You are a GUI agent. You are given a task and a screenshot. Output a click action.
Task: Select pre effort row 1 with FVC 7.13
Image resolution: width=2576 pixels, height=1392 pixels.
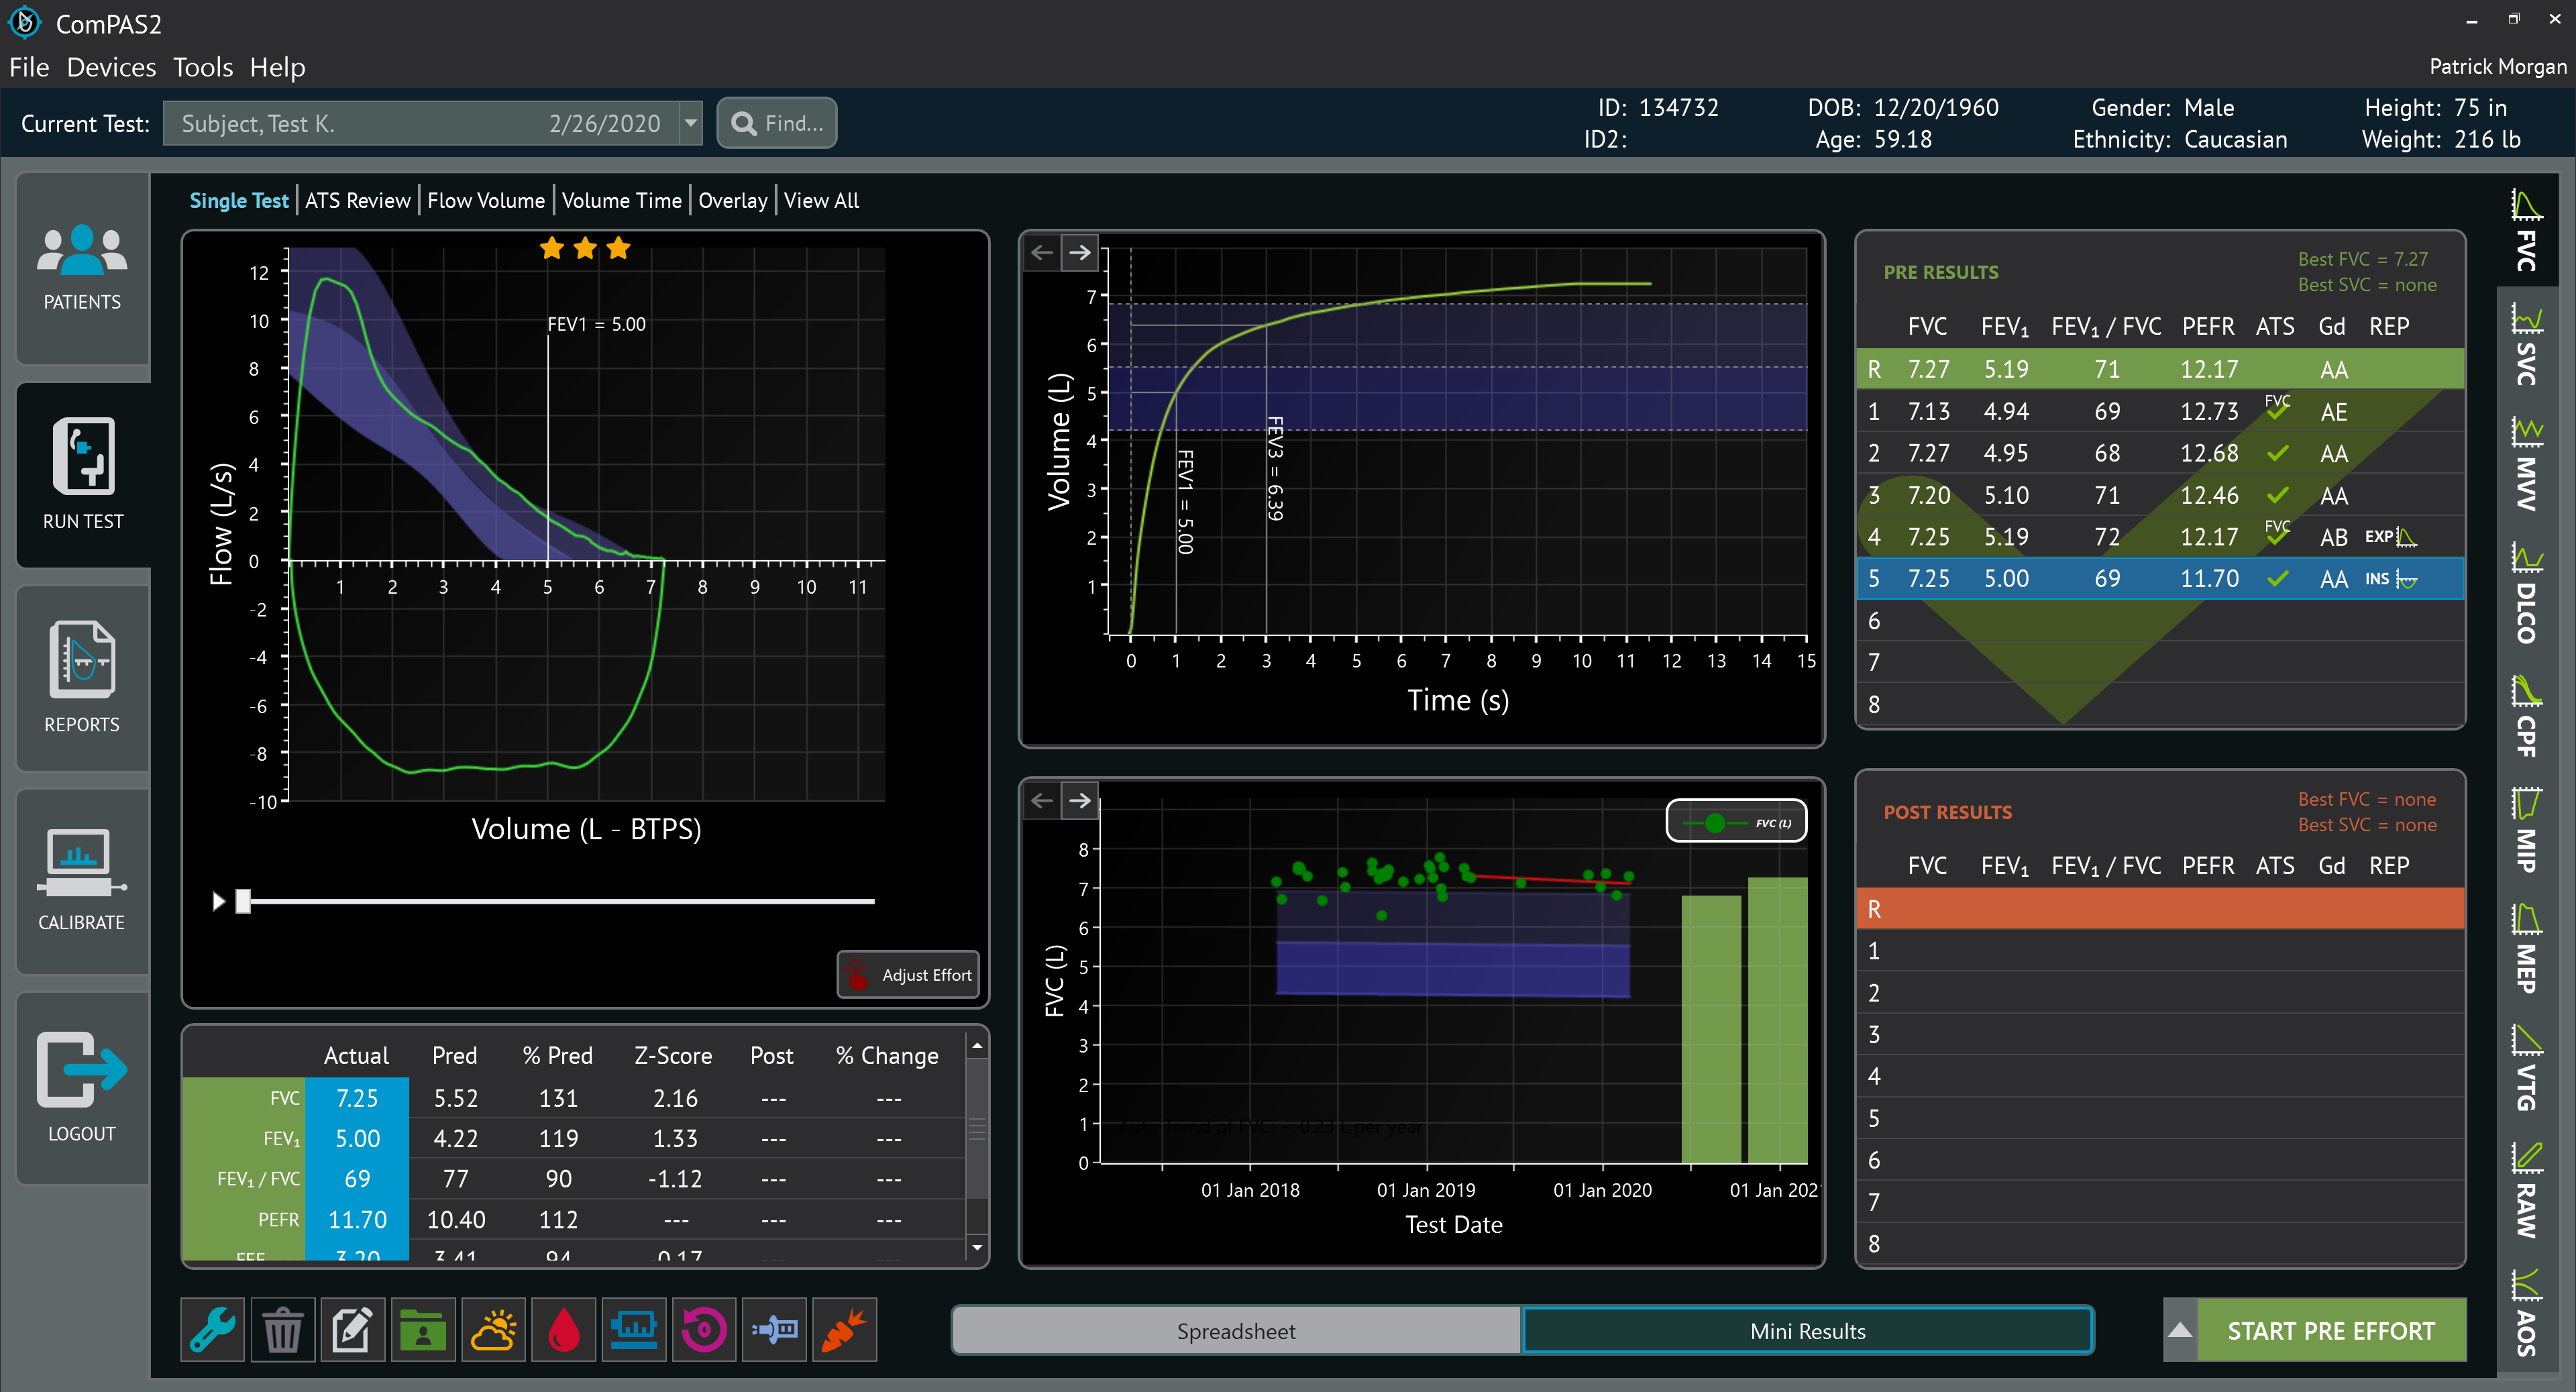[x=2160, y=411]
